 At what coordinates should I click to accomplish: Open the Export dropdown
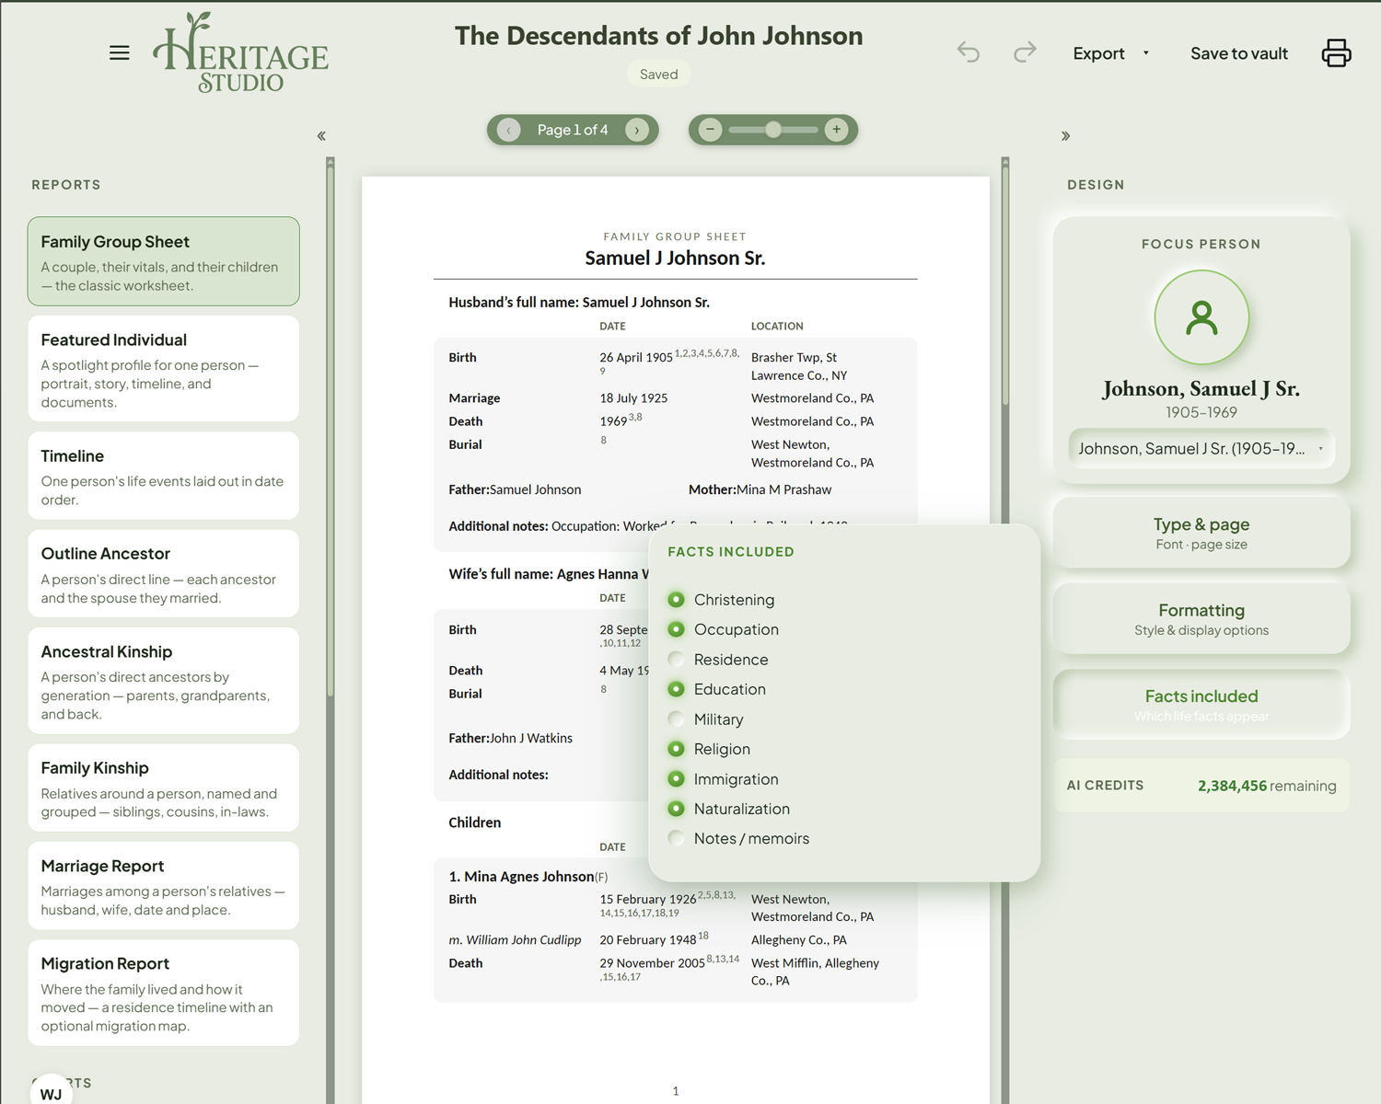[x=1110, y=53]
